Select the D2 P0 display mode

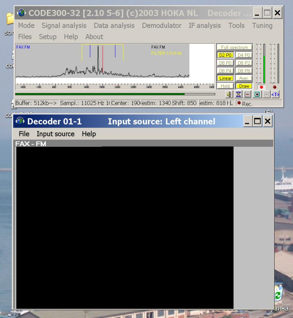225,55
